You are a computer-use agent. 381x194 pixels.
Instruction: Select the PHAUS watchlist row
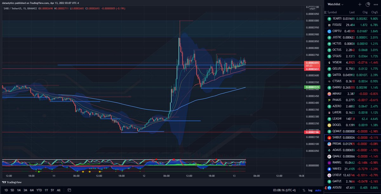tap(352, 100)
